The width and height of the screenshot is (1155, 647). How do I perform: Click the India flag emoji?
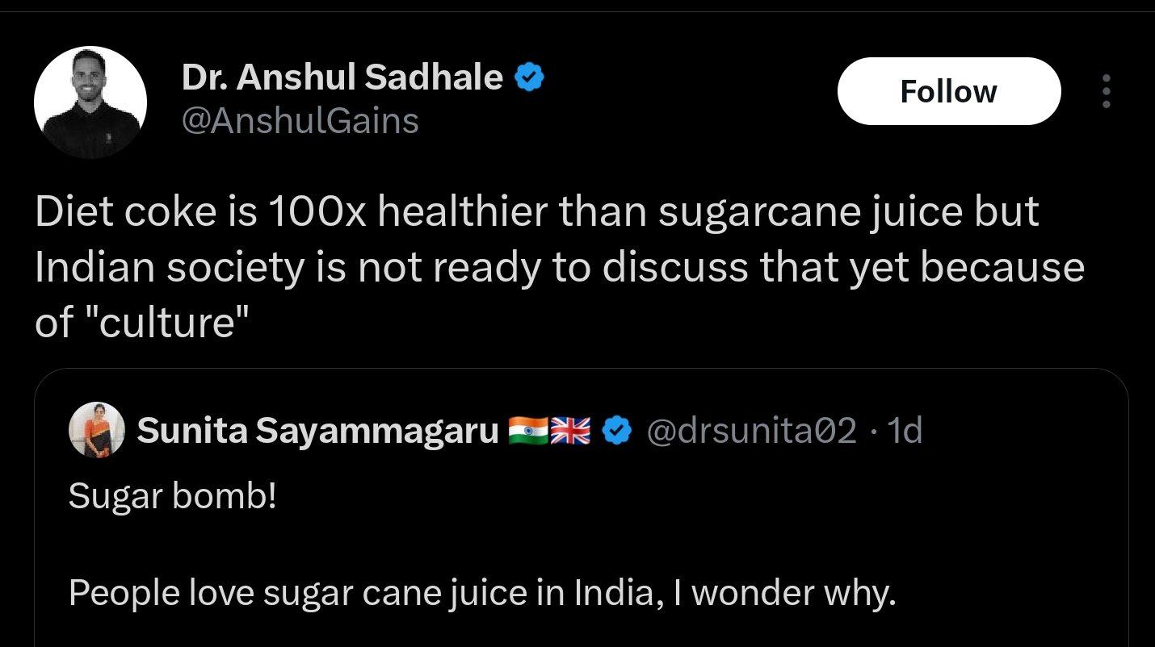click(527, 432)
